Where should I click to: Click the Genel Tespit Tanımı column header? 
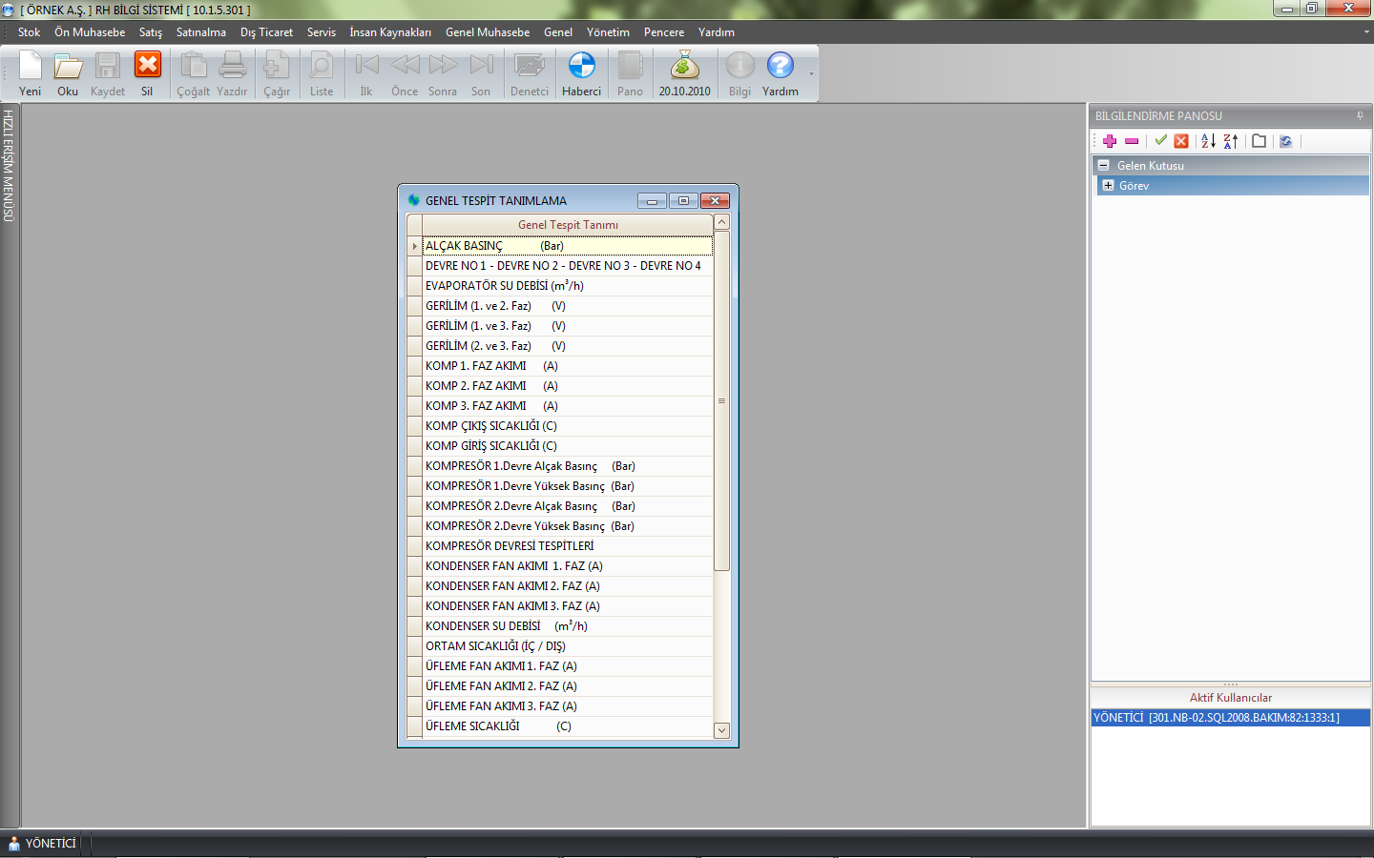[568, 225]
